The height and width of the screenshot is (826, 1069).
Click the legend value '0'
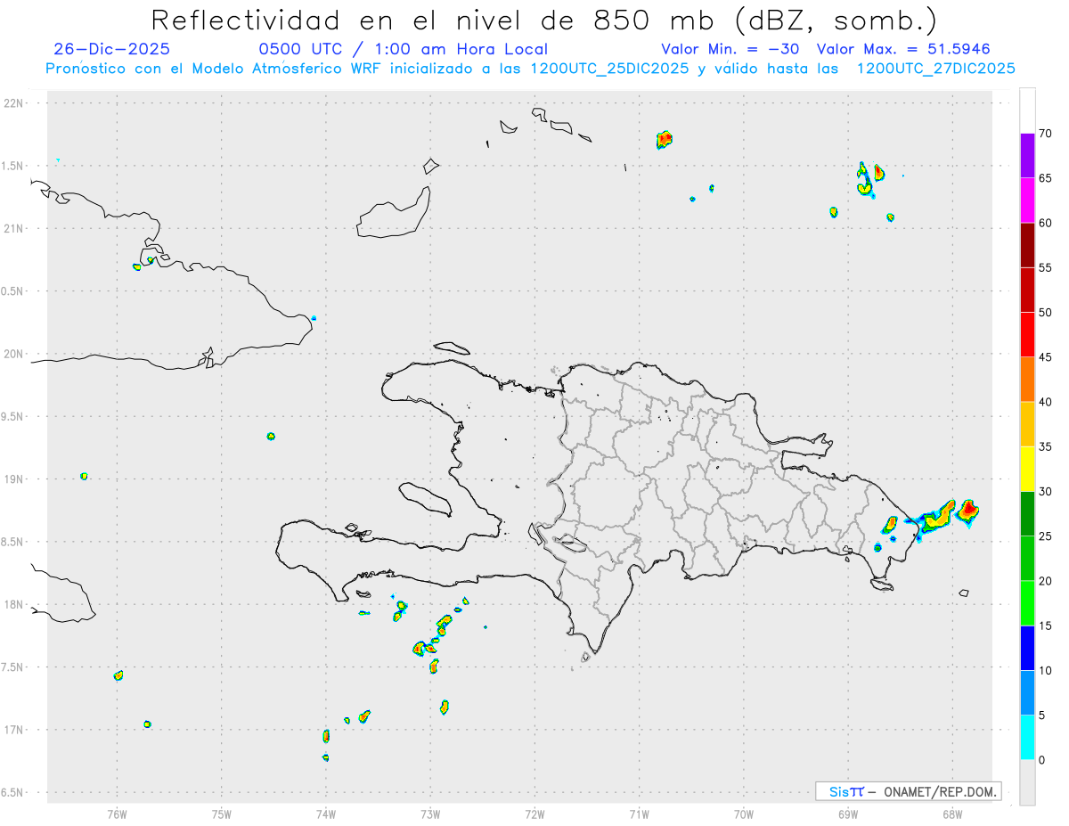click(1042, 760)
